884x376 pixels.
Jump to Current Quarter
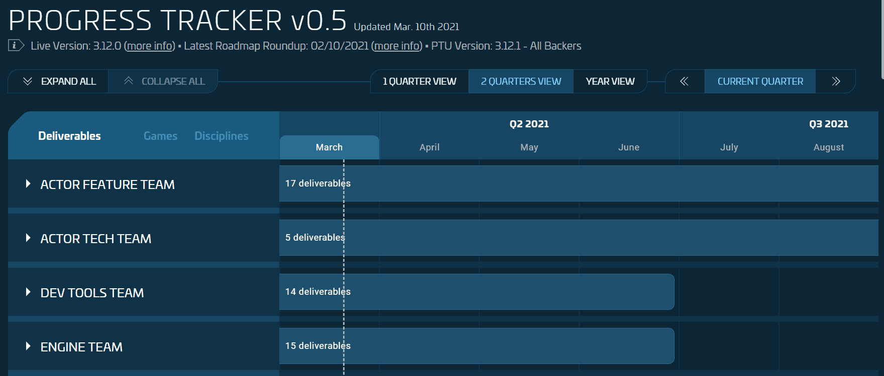click(760, 81)
